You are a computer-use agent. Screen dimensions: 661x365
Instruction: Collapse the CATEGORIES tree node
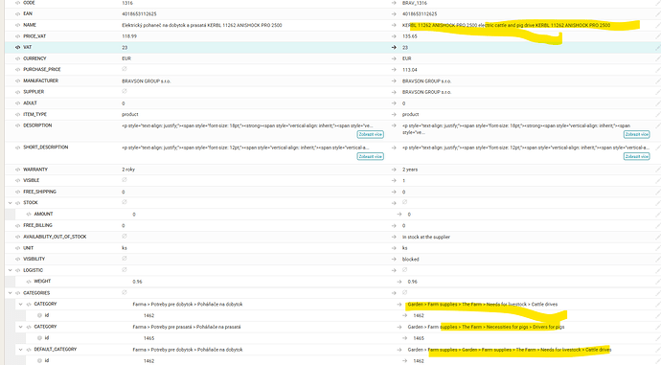click(11, 292)
